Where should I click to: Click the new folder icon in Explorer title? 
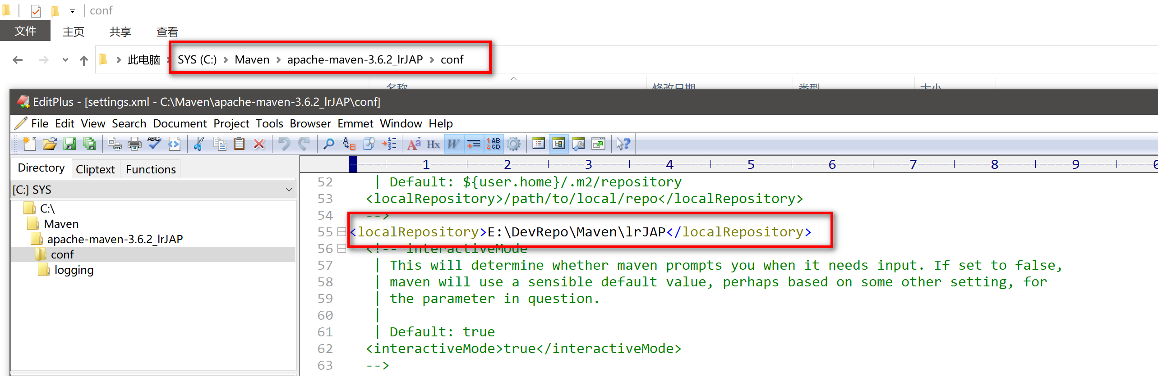(55, 10)
